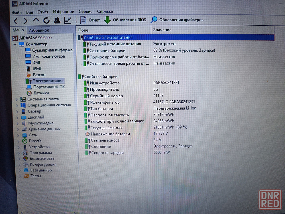Expand the Сервер tree node
Screen dimensions: 285x214
click(17, 112)
